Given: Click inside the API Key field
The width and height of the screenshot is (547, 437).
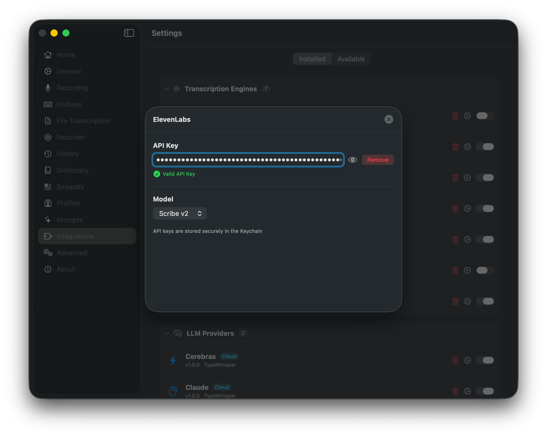Looking at the screenshot, I should [x=248, y=160].
